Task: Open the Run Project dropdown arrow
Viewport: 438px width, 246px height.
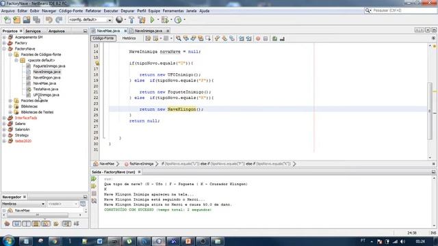Action: click(158, 20)
